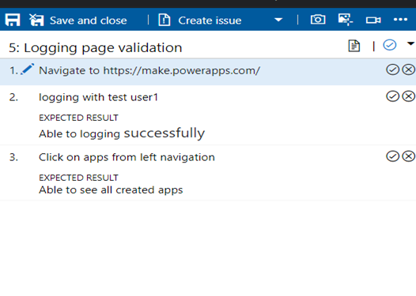Open the test case document icon
The width and height of the screenshot is (416, 296).
click(354, 46)
